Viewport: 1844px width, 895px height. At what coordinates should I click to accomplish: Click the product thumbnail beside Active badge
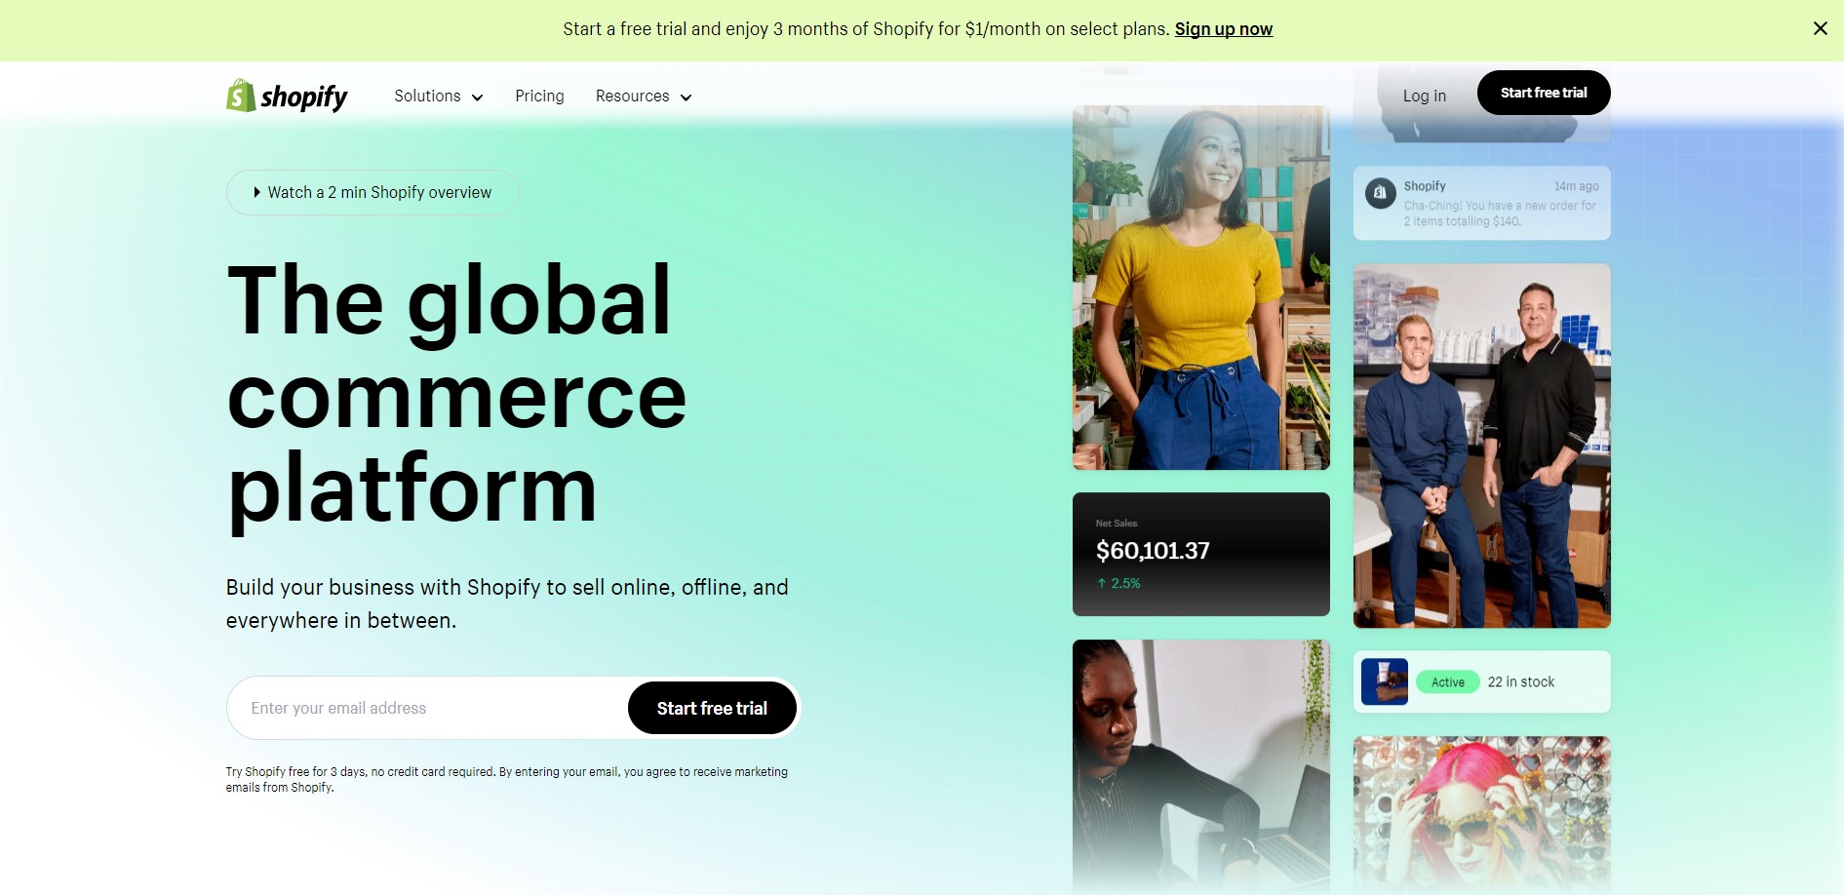[1385, 681]
